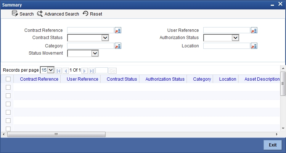Click the vertical scrollbar up arrow
Viewport: 286px width, 153px height.
(x=283, y=68)
